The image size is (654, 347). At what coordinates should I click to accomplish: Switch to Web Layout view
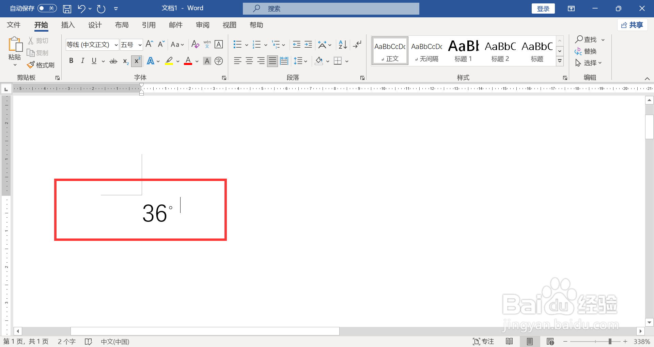(x=550, y=341)
